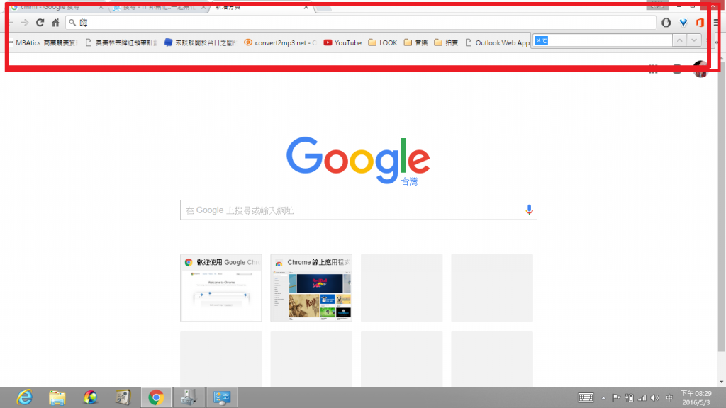Open File Explorer from taskbar
Screen dimensions: 726x408
pyautogui.click(x=57, y=397)
